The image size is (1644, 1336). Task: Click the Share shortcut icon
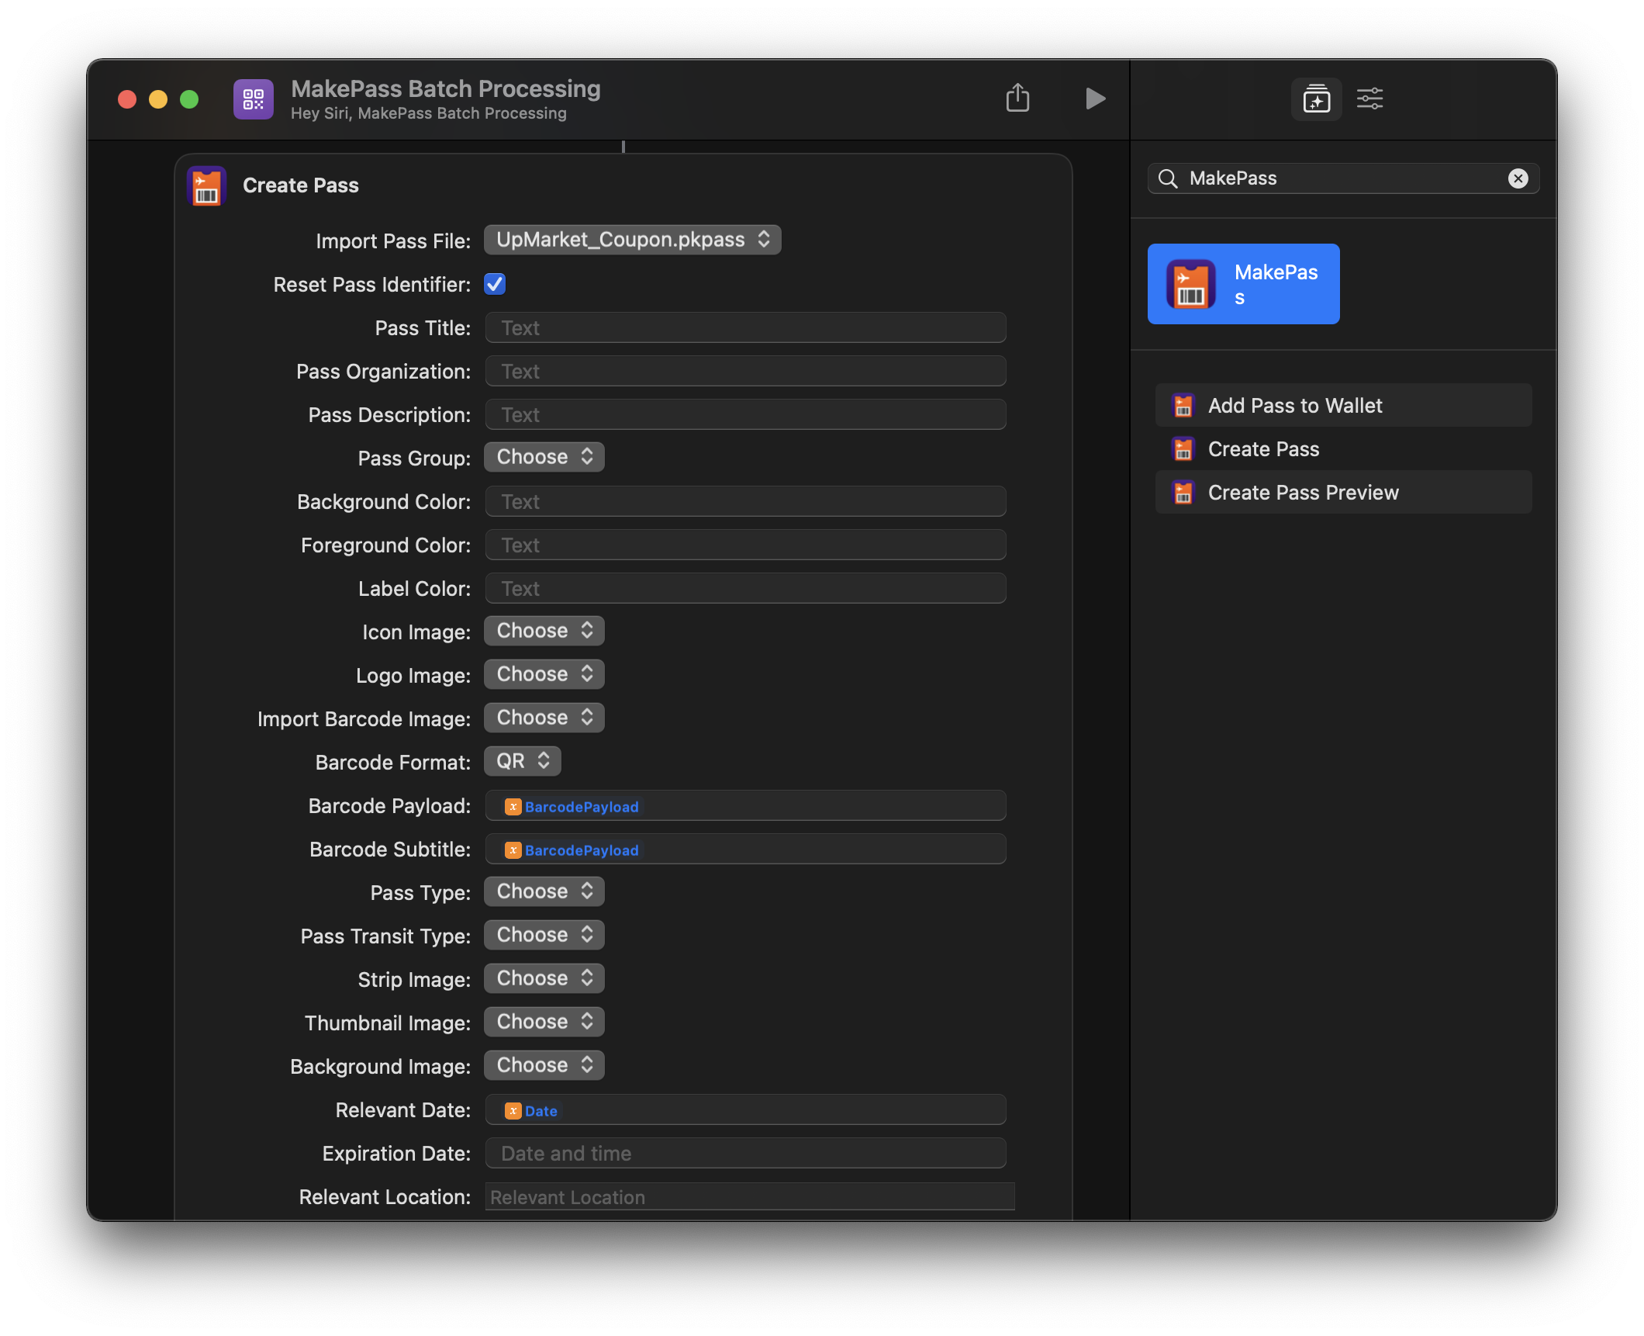(1017, 99)
